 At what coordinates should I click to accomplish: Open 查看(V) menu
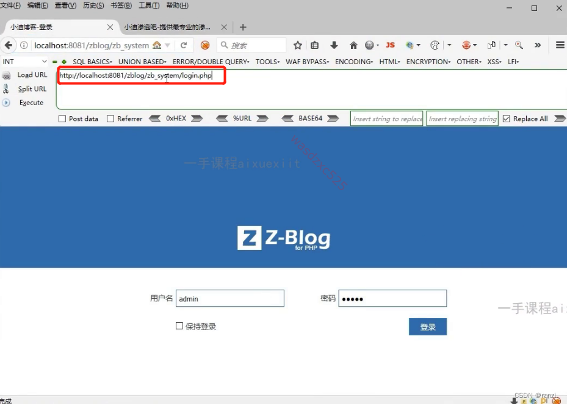point(65,6)
